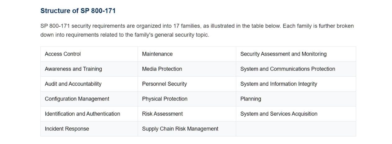
Task: Click Identification and Authentication cell
Action: [x=89, y=114]
